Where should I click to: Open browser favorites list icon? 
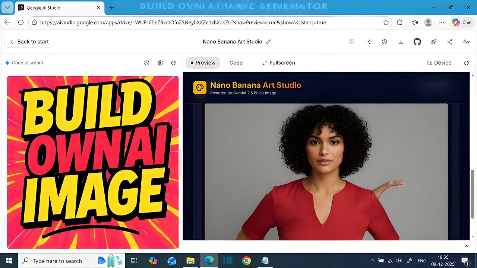point(415,22)
